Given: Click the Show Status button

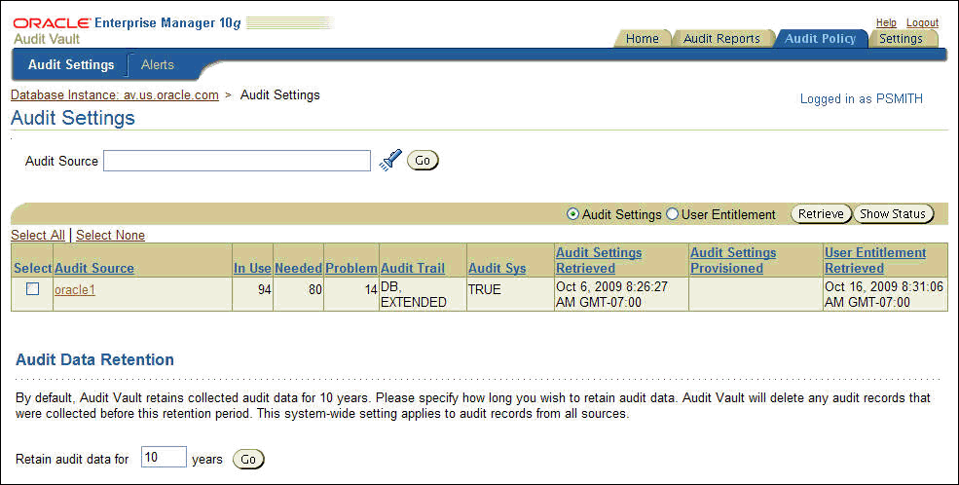Looking at the screenshot, I should [893, 214].
